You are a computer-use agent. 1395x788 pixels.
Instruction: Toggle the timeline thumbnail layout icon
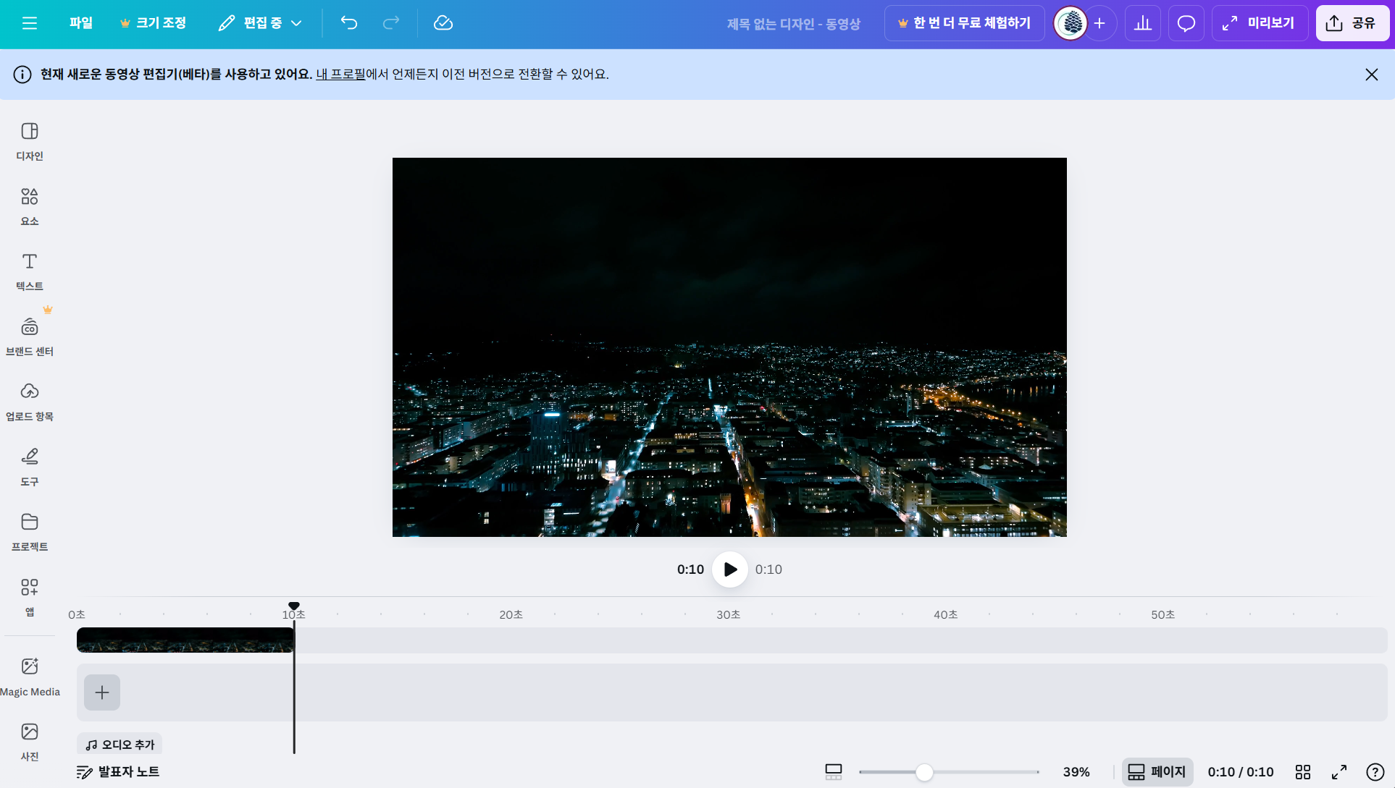(834, 772)
